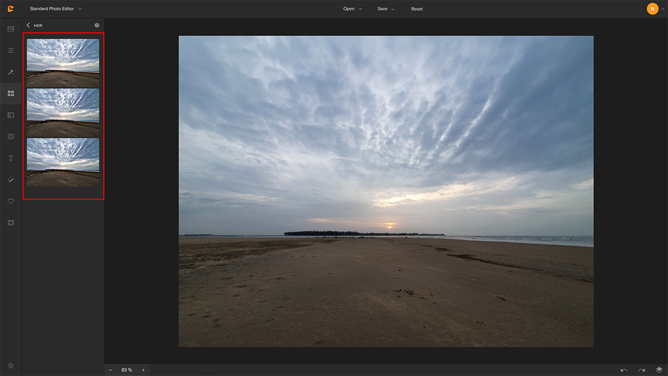Open the Frames sidebar icon

[10, 222]
